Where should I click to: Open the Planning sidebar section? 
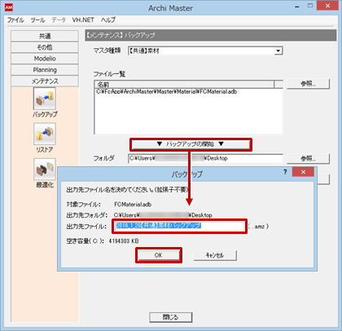click(45, 70)
